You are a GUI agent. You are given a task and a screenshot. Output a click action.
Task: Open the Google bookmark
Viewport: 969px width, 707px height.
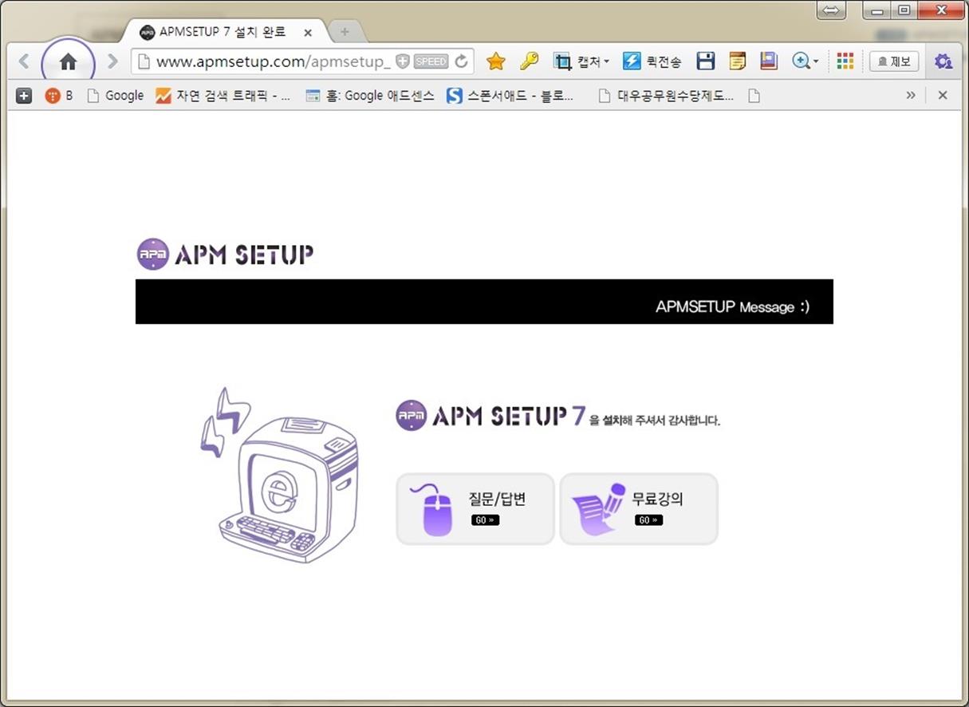click(x=115, y=96)
